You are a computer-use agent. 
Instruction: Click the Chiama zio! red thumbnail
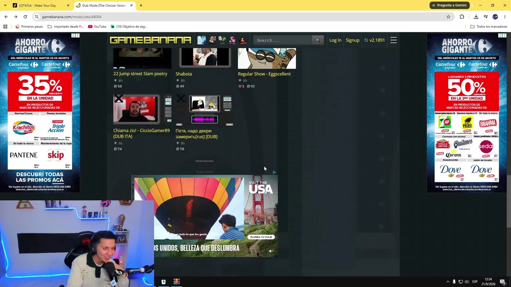coord(142,110)
